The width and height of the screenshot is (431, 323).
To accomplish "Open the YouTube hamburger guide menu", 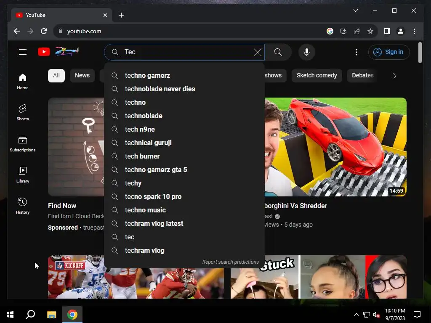I will point(23,52).
